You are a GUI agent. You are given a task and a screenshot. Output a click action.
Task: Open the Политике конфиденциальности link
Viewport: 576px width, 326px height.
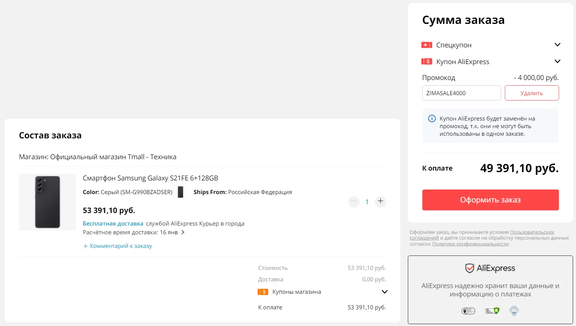pyautogui.click(x=470, y=244)
